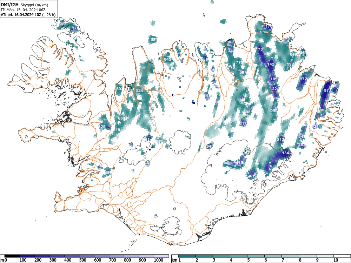The height and width of the screenshot is (263, 351).
Task: Click the visibility value 415 on the map
Action: (x=239, y=163)
